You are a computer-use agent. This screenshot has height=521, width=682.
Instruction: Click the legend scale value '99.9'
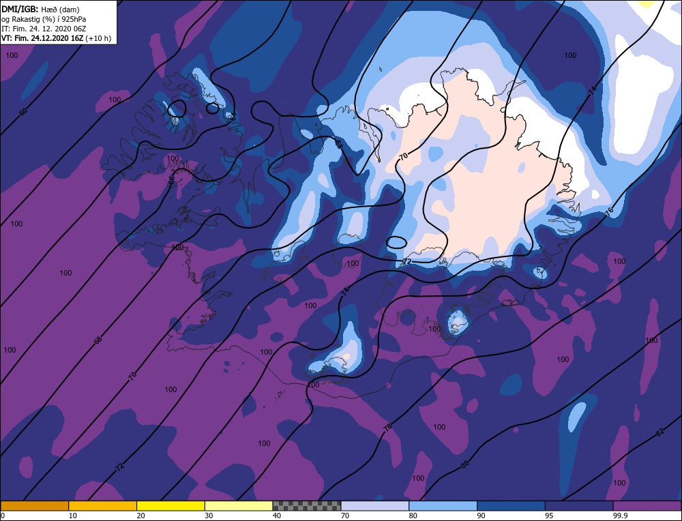(x=620, y=516)
